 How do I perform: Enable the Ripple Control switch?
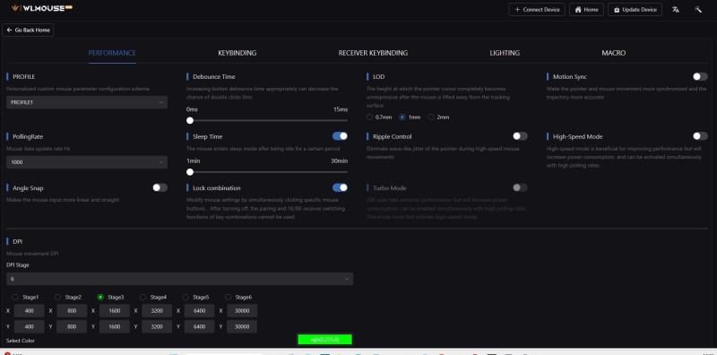520,136
